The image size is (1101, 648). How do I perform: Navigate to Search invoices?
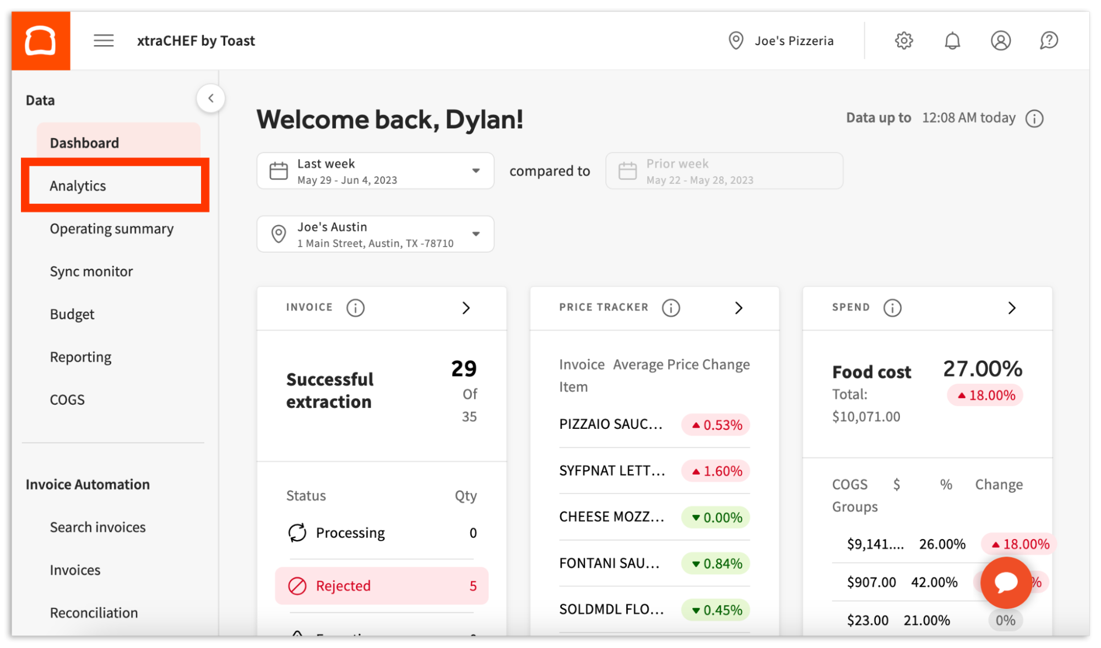[97, 527]
